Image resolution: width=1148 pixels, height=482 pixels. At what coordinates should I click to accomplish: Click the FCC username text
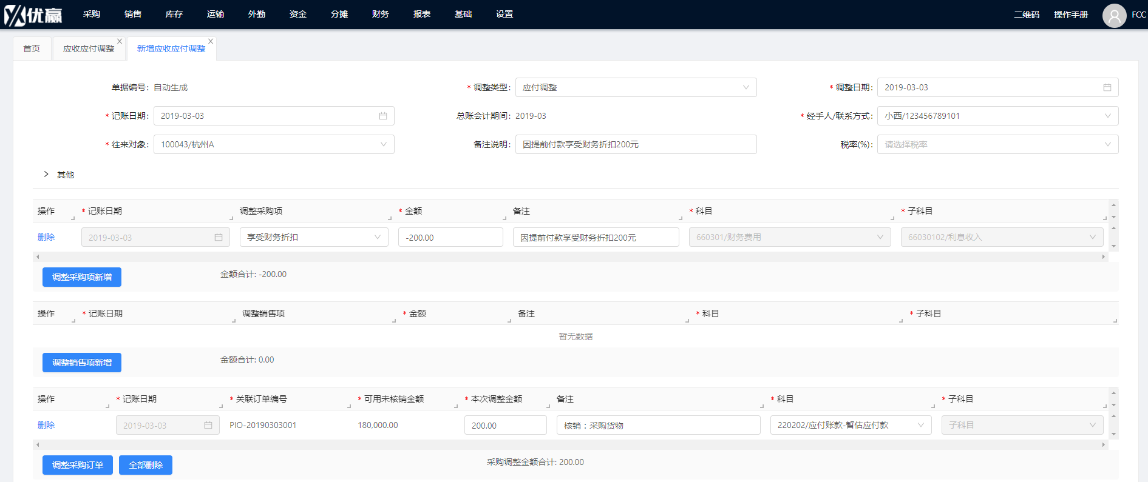coord(1139,15)
